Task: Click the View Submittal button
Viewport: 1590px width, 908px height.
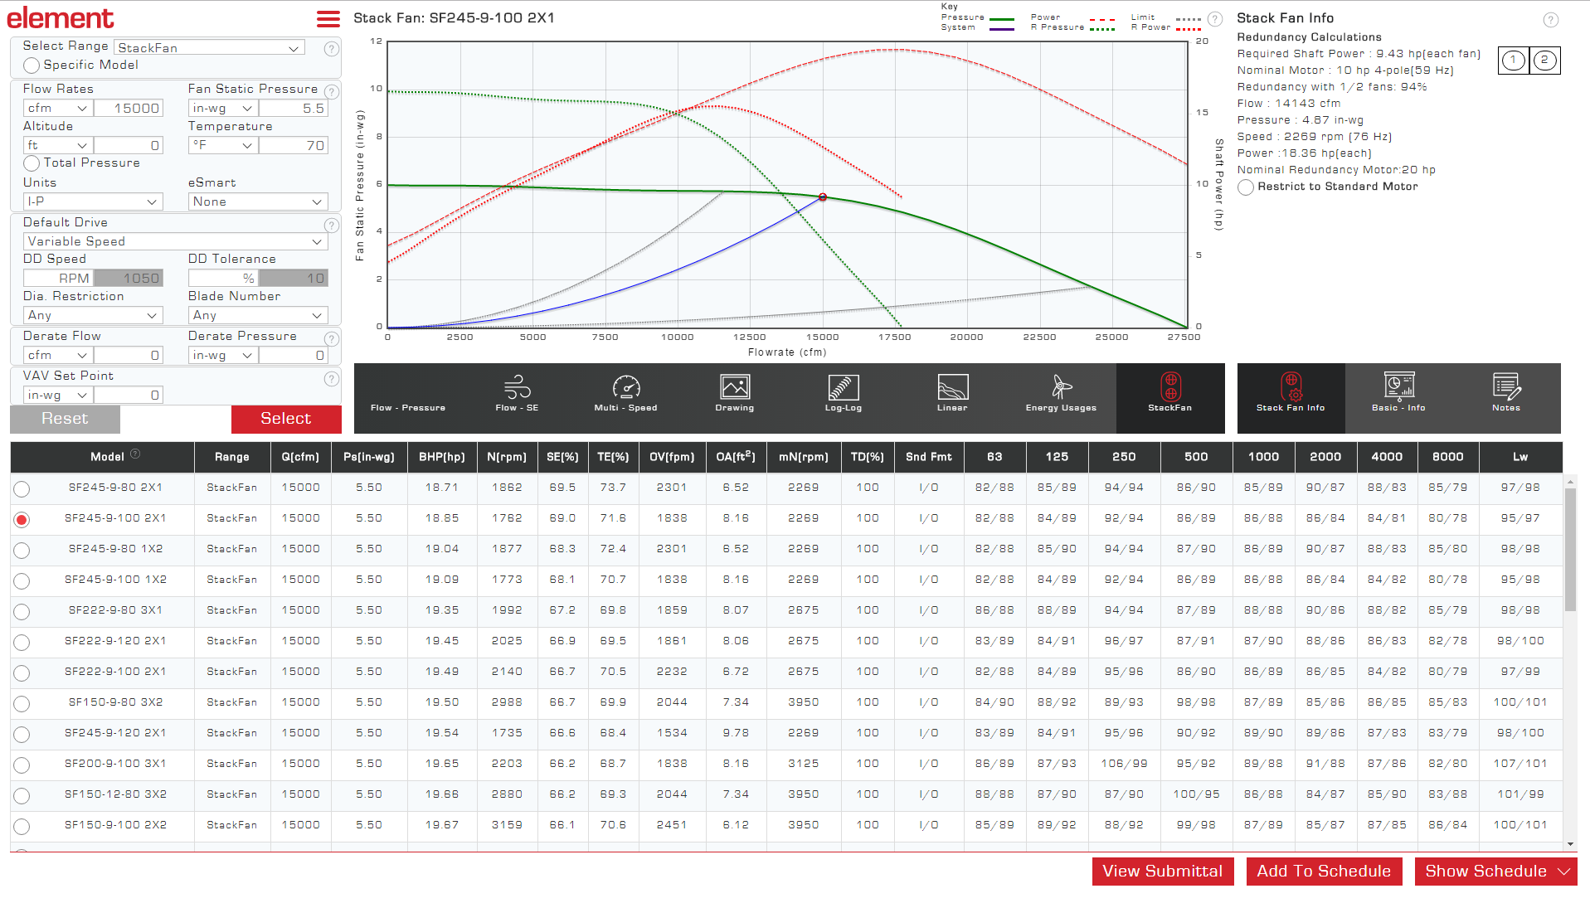Action: coord(1161,871)
